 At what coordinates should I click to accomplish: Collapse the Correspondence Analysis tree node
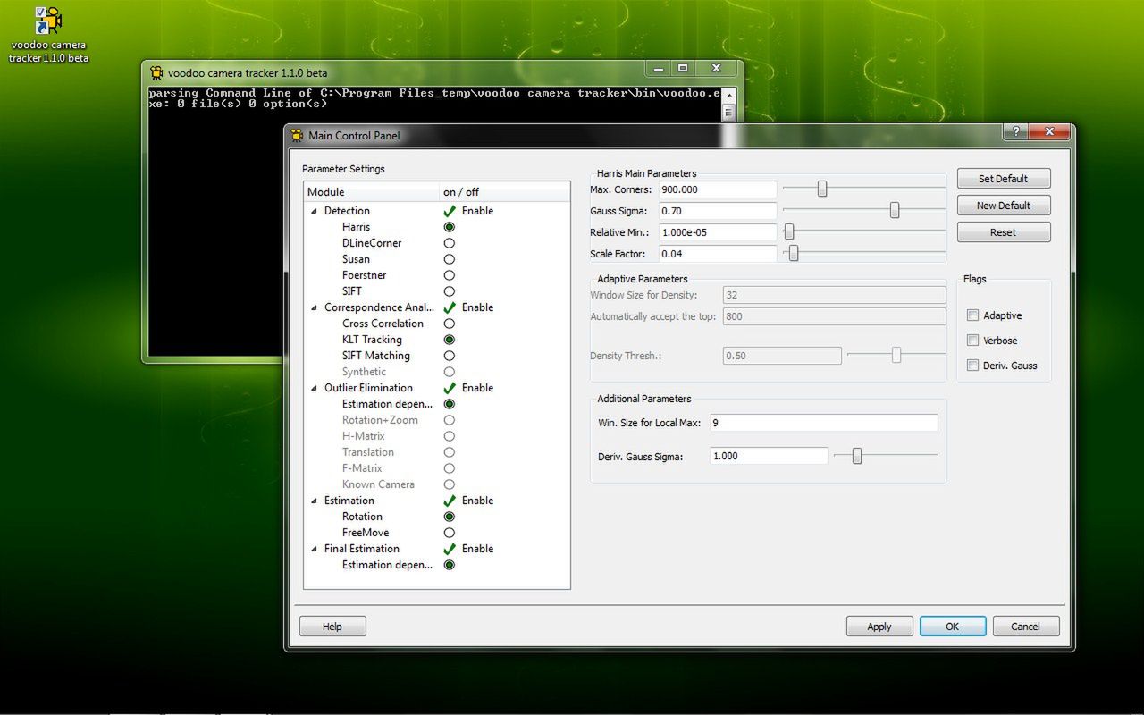(314, 307)
